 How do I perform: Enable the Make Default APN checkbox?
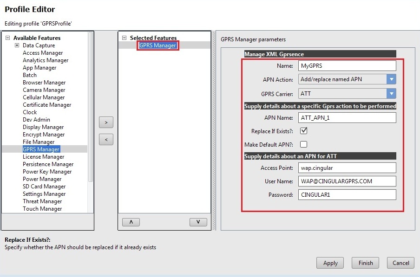point(303,144)
